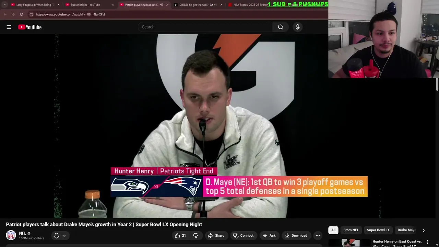Open the NFL channel avatar
Viewport: 439px width, 247px height.
[11, 235]
